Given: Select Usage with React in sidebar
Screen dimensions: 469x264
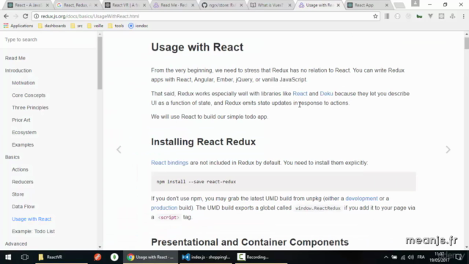Looking at the screenshot, I should pos(32,219).
